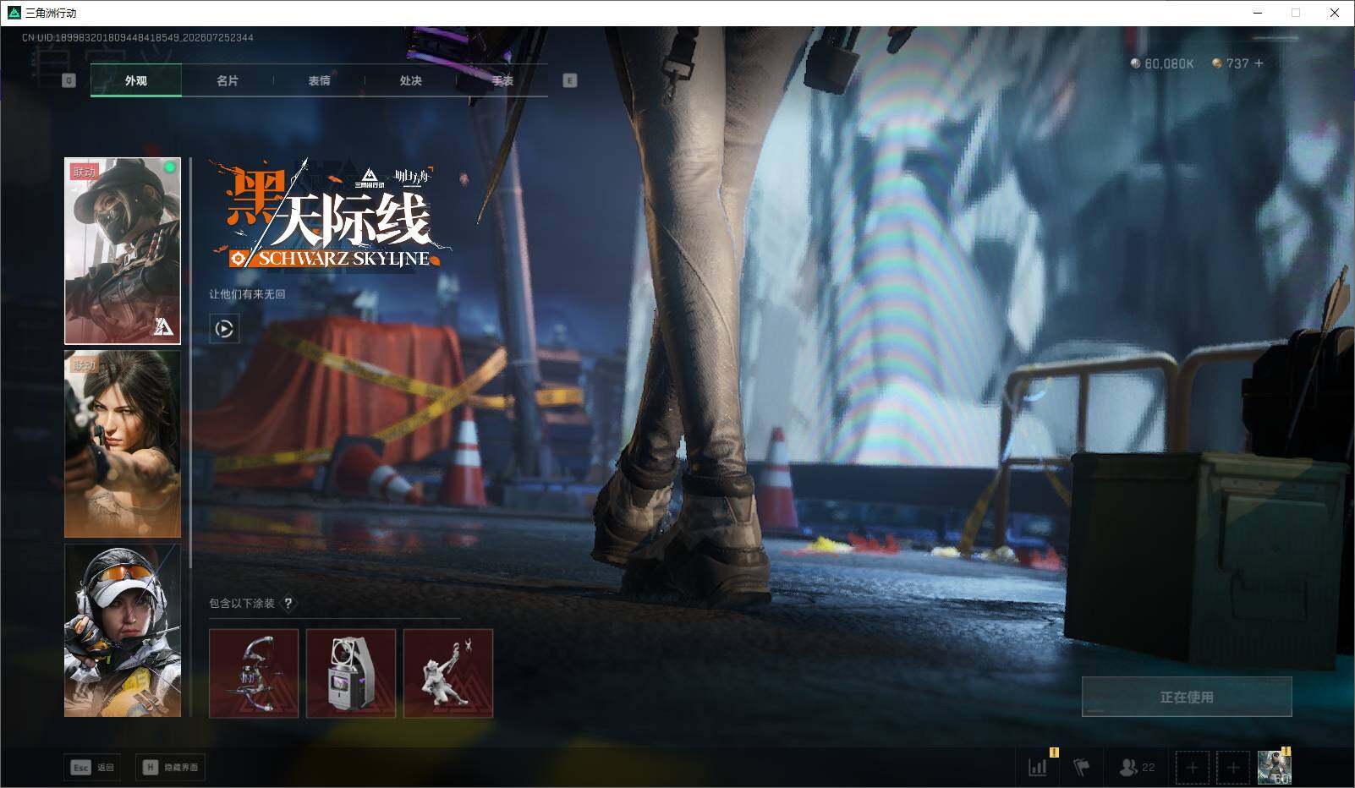1355x788 pixels.
Task: Close the 三角洲行动 window
Action: click(1335, 13)
